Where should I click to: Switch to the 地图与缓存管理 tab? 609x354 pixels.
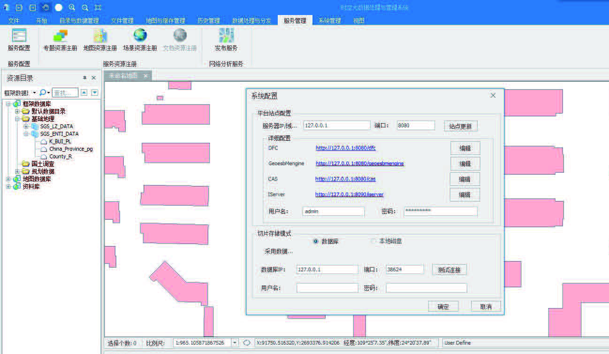pyautogui.click(x=165, y=21)
